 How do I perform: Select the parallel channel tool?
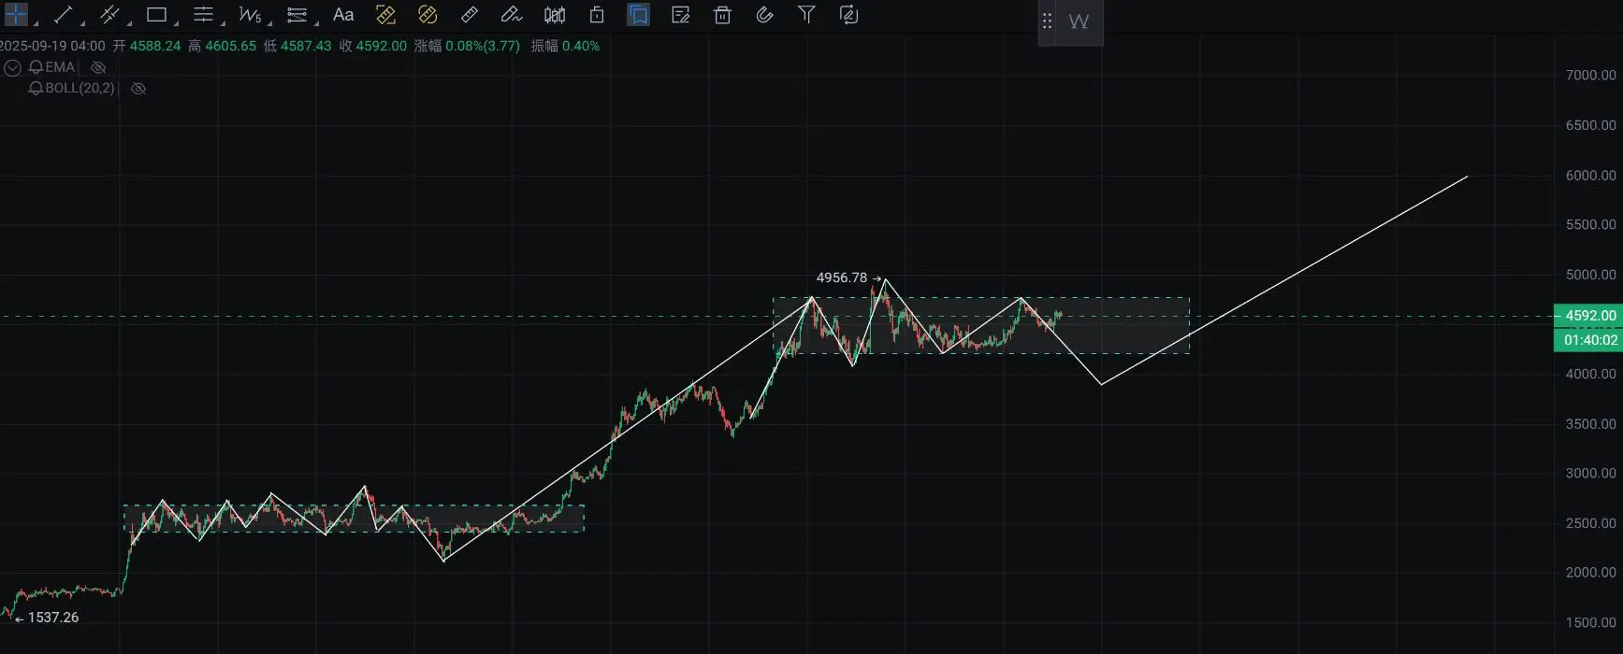point(109,14)
